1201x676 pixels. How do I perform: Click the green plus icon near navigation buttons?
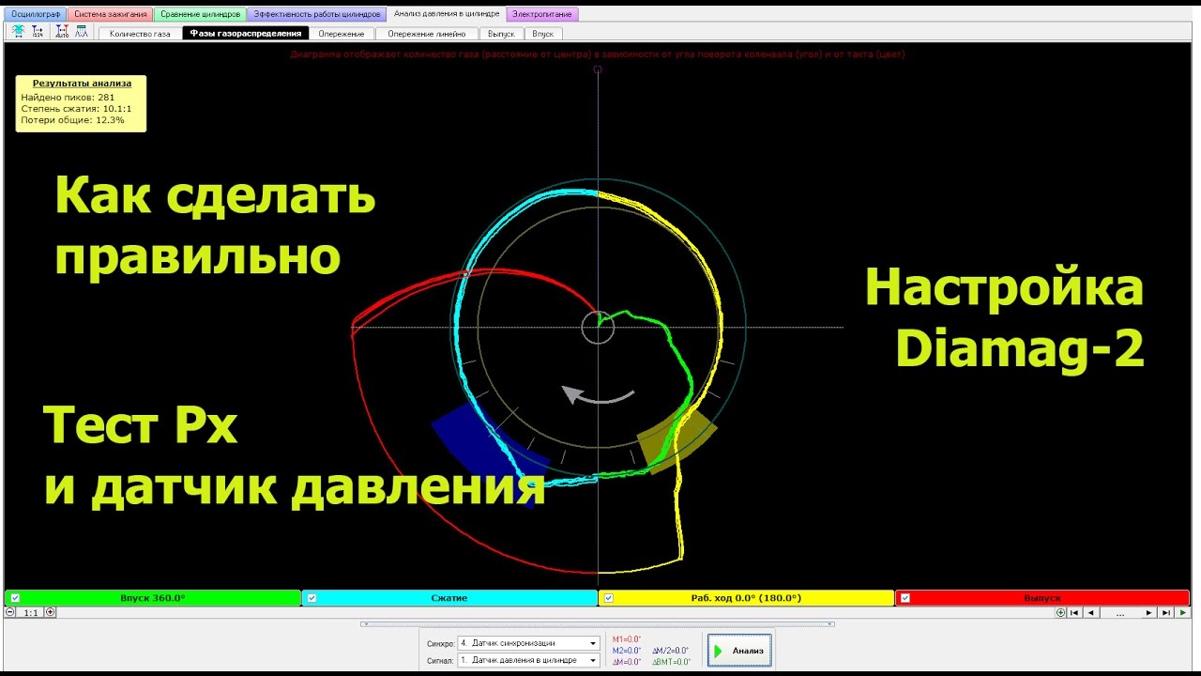point(1060,612)
